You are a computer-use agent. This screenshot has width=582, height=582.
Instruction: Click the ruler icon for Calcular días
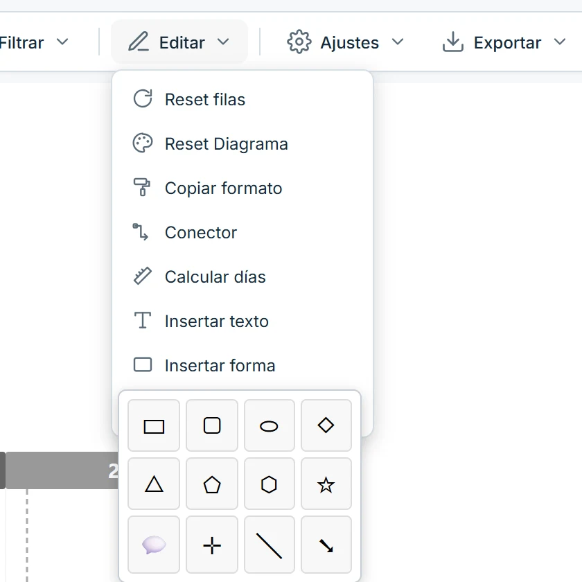pos(143,276)
